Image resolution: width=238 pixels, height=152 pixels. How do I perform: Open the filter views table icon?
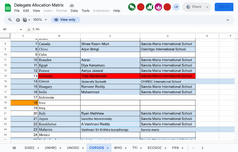coord(25,20)
